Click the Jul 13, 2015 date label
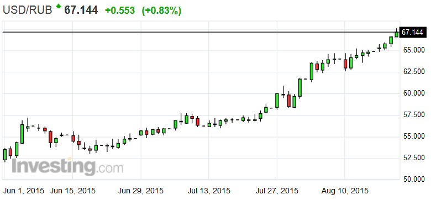Screen dimensions: 431x200 tap(209, 191)
